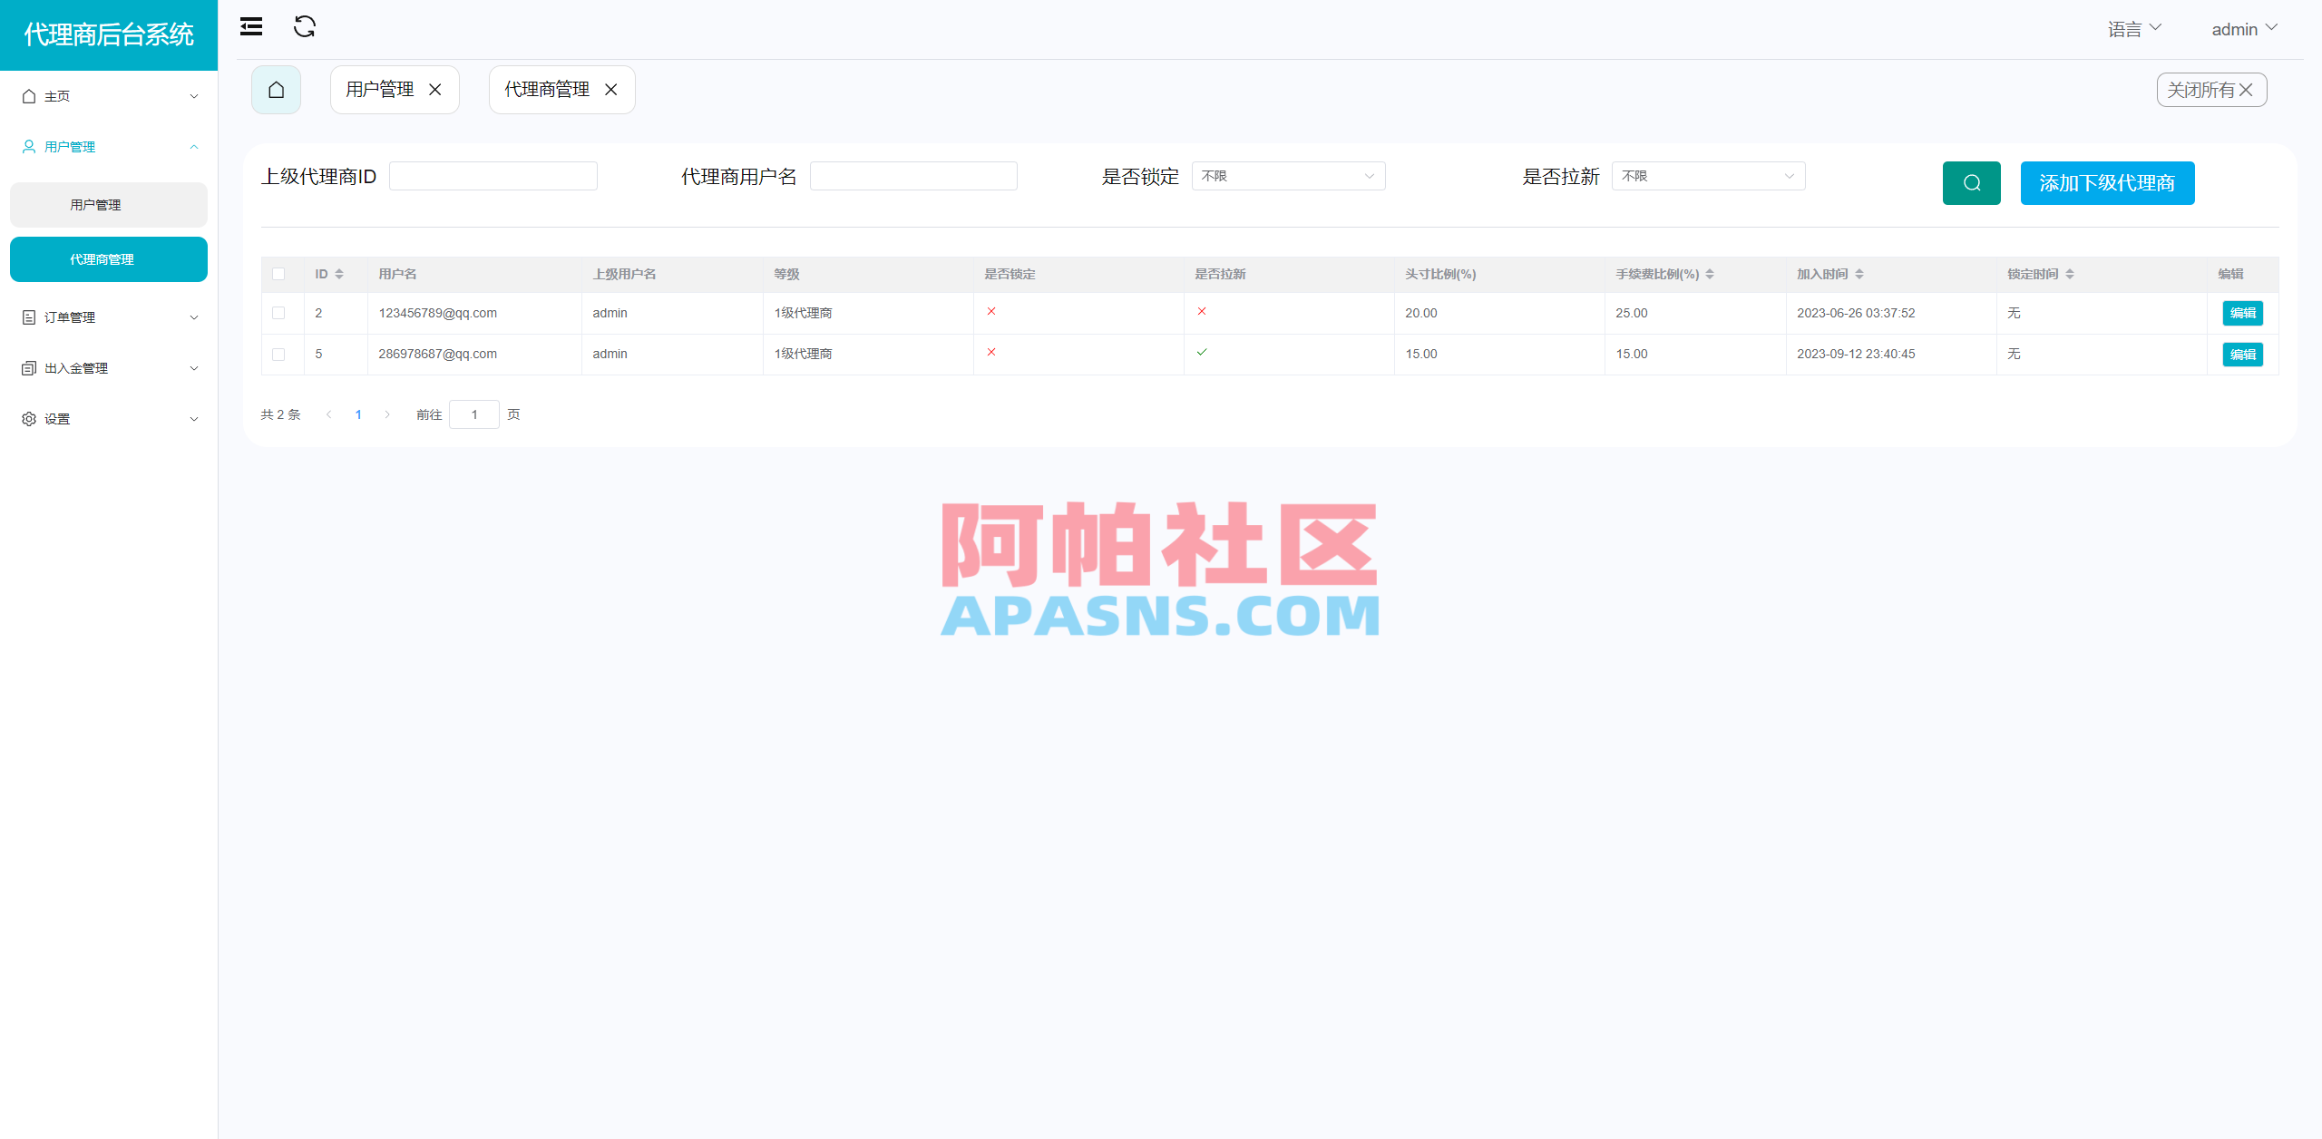Image resolution: width=2322 pixels, height=1139 pixels.
Task: Click the green search magnifier button
Action: pos(1970,182)
